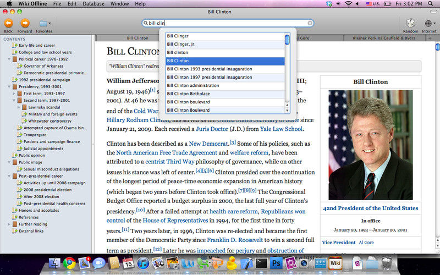Expand the Further reading section
Image resolution: width=440 pixels, height=275 pixels.
[9, 224]
